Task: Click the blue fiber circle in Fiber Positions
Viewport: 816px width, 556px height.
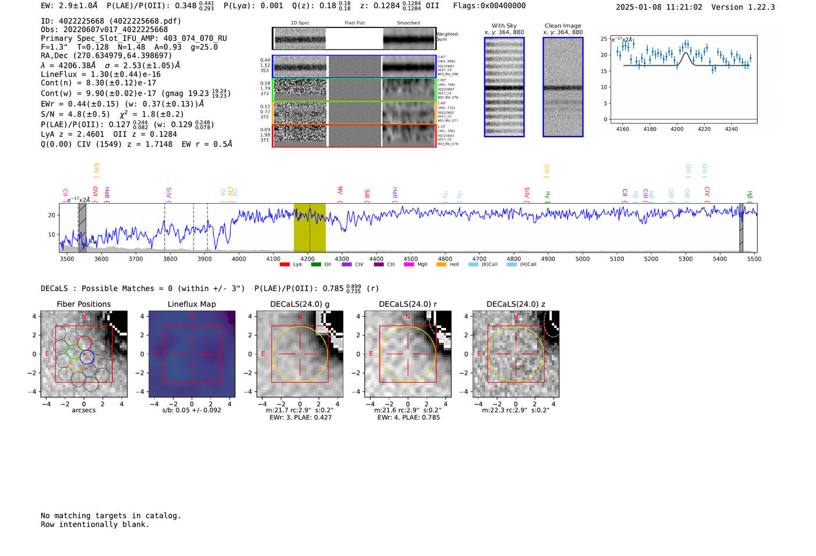Action: click(x=87, y=357)
